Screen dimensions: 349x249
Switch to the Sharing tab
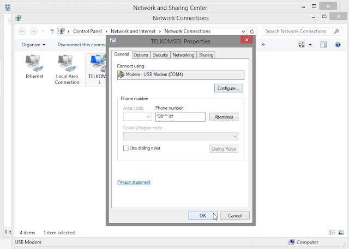pos(206,55)
